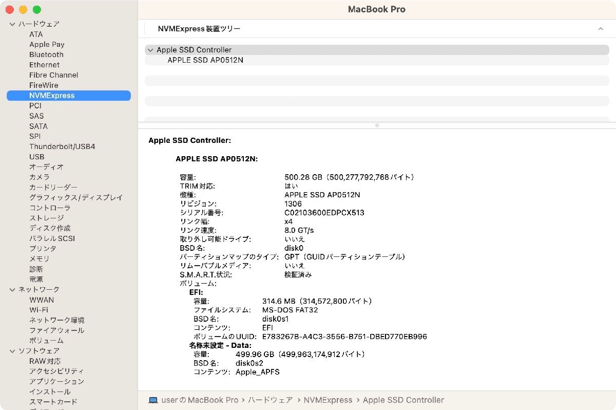616x410 pixels.
Task: Open the ストレージ sidebar item
Action: pos(46,218)
